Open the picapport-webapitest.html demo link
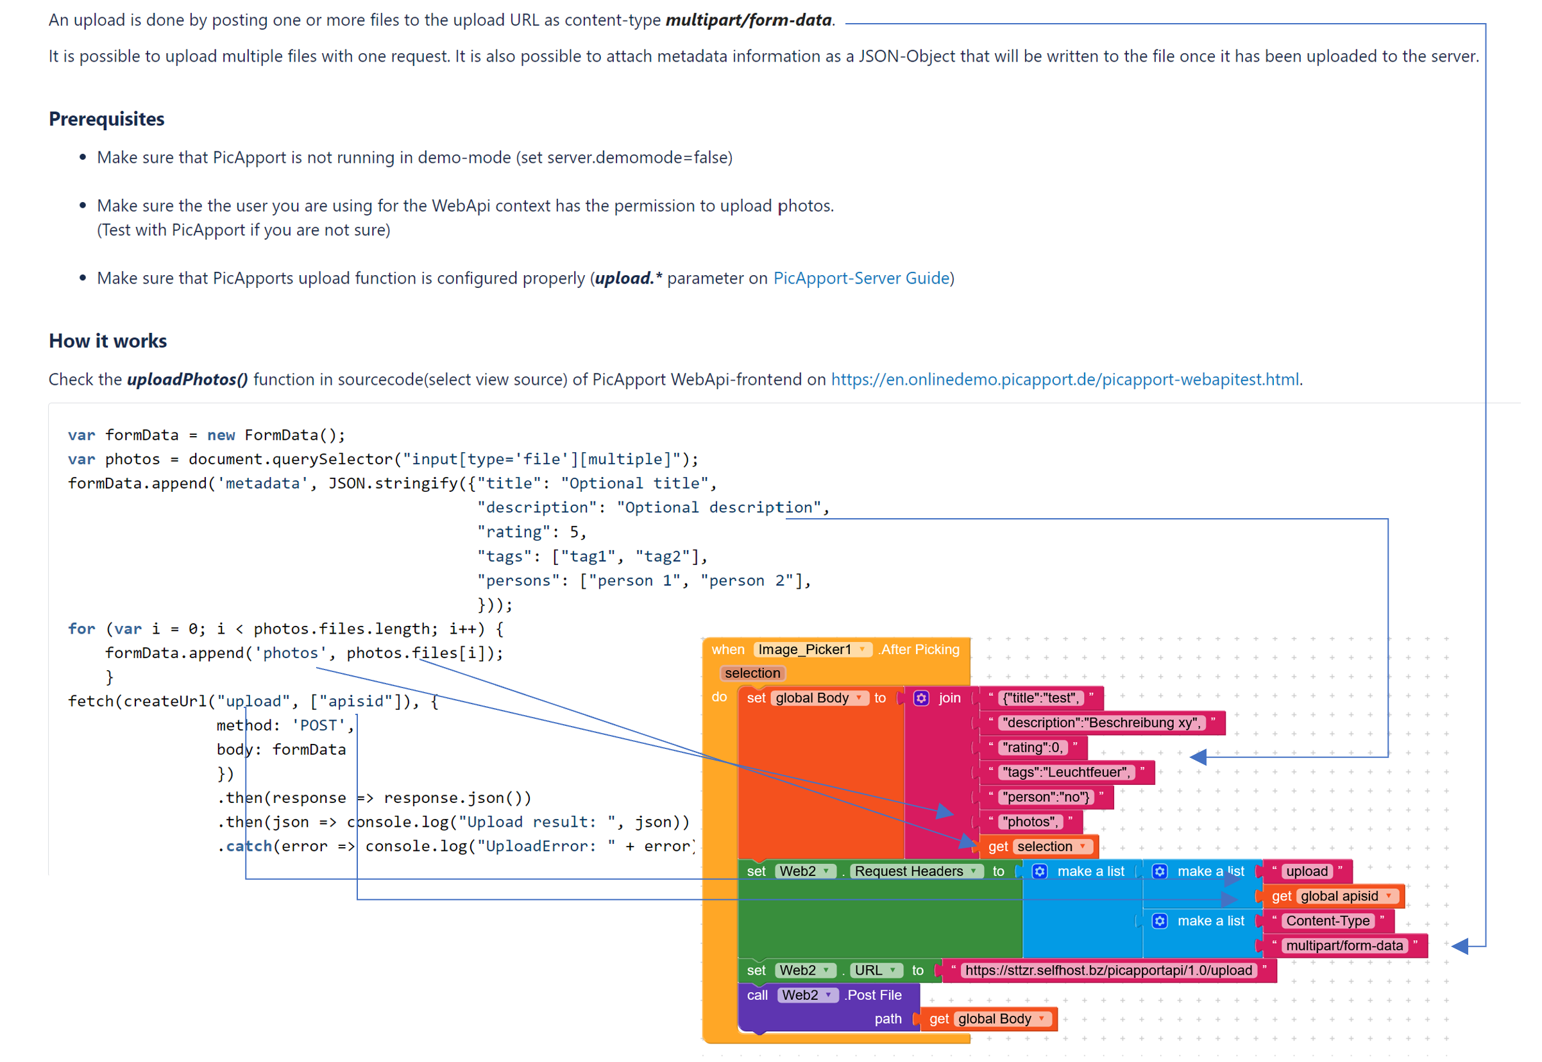This screenshot has height=1062, width=1542. [x=1064, y=379]
